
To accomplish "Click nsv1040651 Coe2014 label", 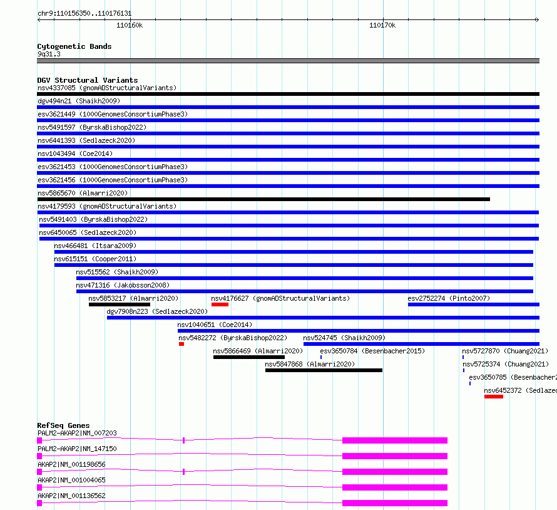I will tap(215, 325).
